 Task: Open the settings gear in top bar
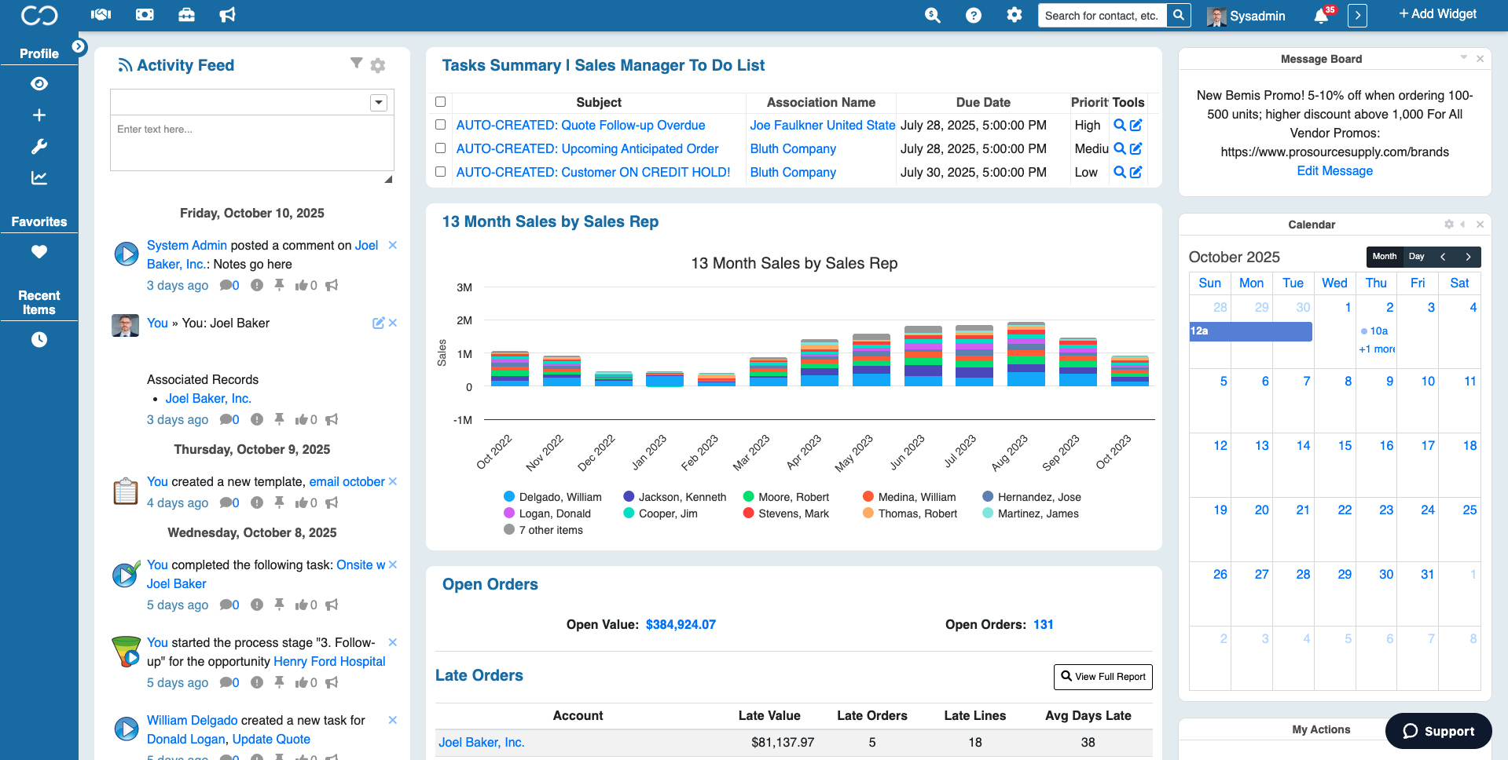[x=1015, y=15]
